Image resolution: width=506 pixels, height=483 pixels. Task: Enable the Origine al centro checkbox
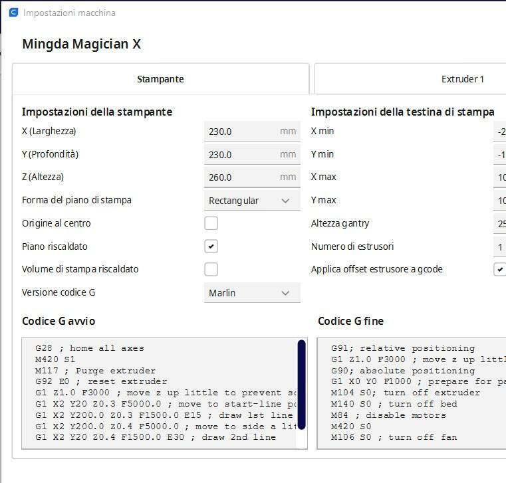[x=211, y=223]
